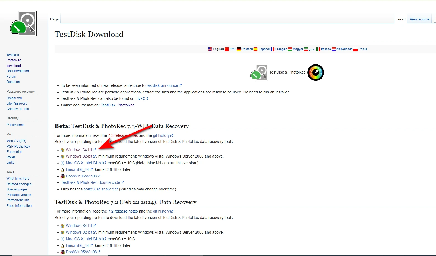436x256 pixels.
Task: Click the TestDisk site logo in the sidebar
Action: (24, 23)
